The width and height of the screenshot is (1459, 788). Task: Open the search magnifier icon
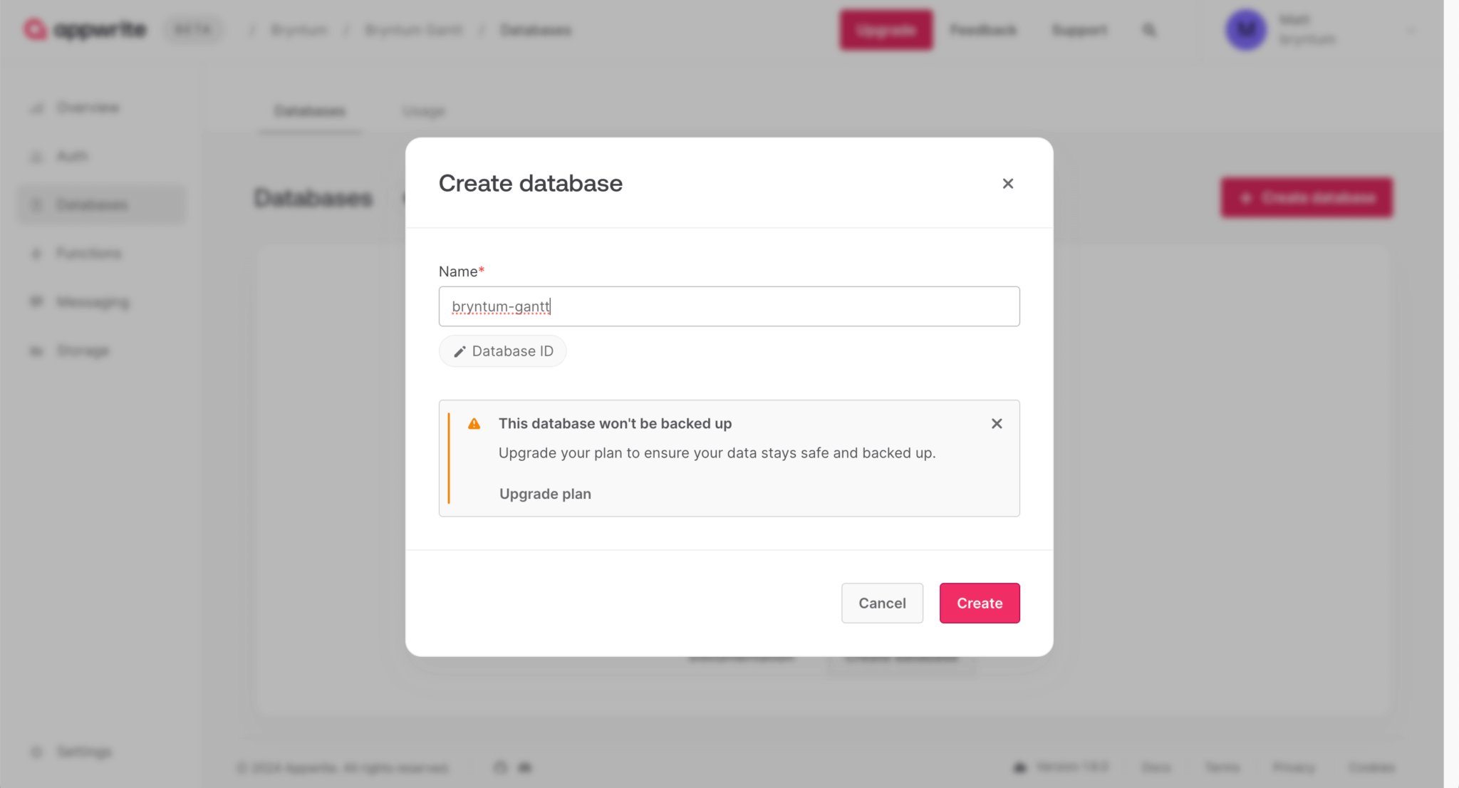tap(1149, 30)
